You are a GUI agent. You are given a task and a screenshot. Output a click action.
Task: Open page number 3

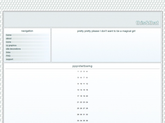(84, 71)
